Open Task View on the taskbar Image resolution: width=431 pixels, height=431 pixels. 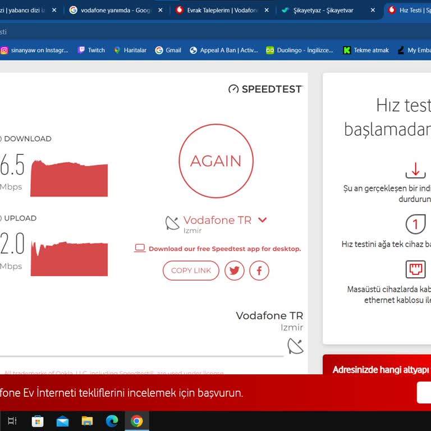12,421
